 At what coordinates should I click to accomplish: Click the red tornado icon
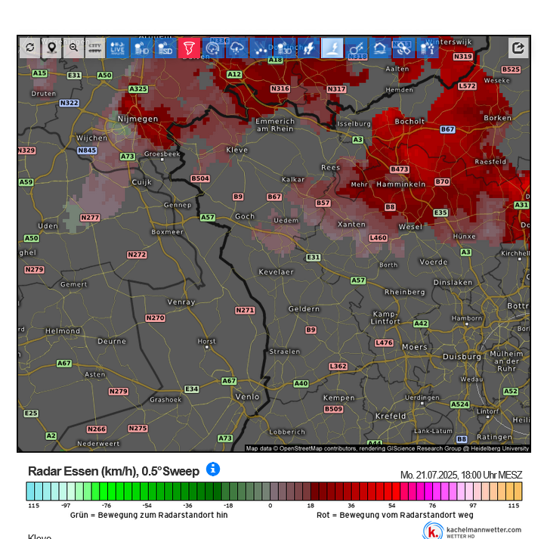189,48
